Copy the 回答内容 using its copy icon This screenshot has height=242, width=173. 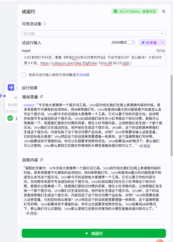[x=41, y=160]
